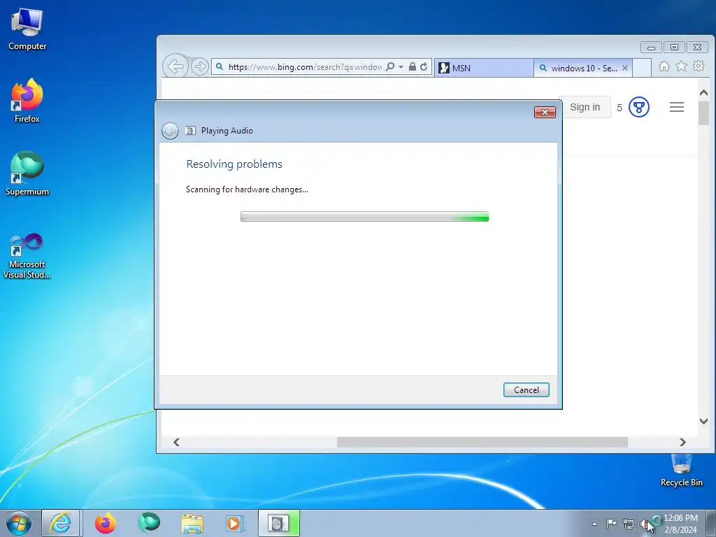Minimize the Internet Explorer window
Screen dimensions: 716x537
(x=651, y=48)
